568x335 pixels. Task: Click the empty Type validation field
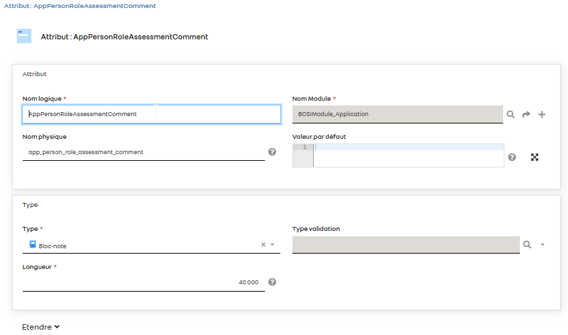pyautogui.click(x=405, y=245)
